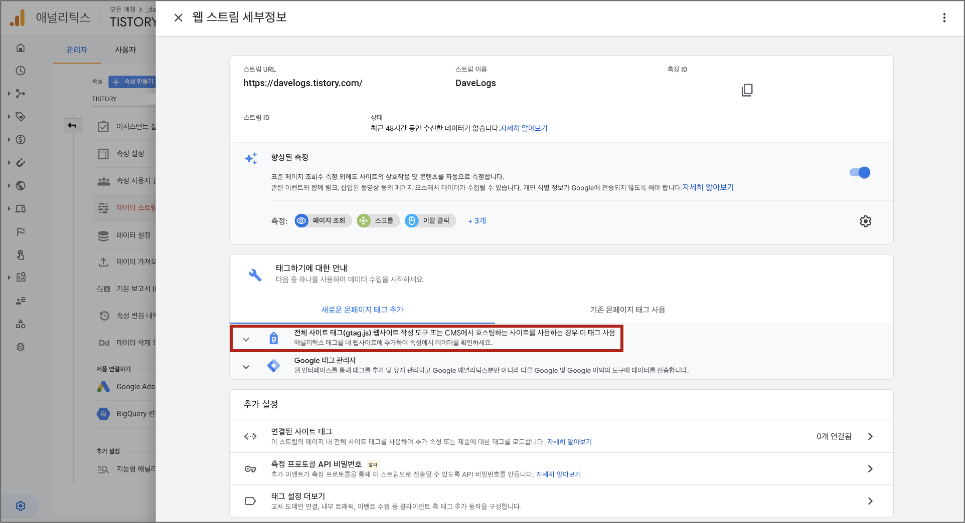Switch to the 기존 온페이지 태그 사용 tab

tap(627, 310)
